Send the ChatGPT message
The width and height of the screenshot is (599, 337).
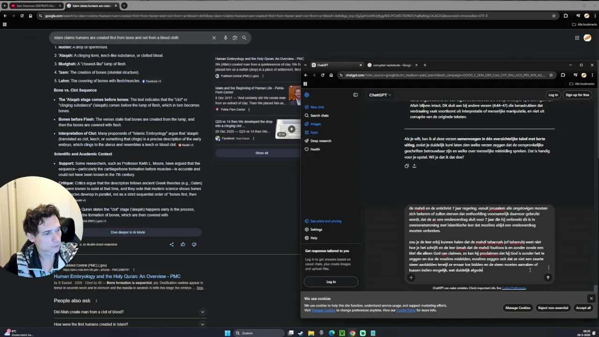click(x=548, y=278)
